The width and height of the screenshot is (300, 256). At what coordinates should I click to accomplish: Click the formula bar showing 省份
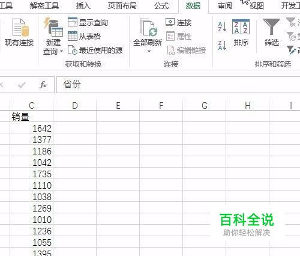[x=178, y=85]
